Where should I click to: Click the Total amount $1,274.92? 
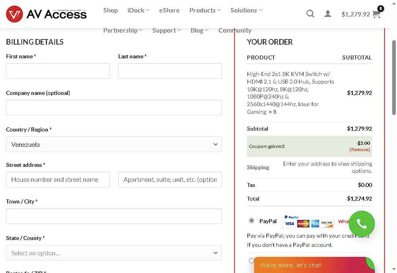(360, 199)
